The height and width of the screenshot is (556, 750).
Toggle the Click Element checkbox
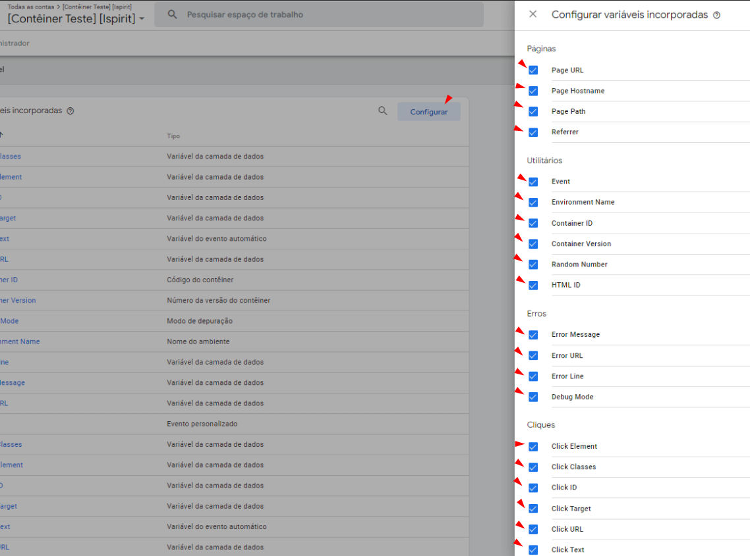pos(533,446)
